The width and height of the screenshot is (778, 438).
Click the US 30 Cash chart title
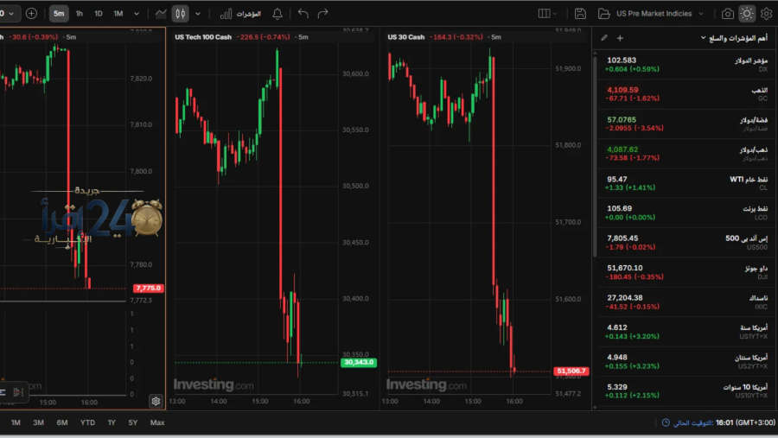pyautogui.click(x=406, y=36)
